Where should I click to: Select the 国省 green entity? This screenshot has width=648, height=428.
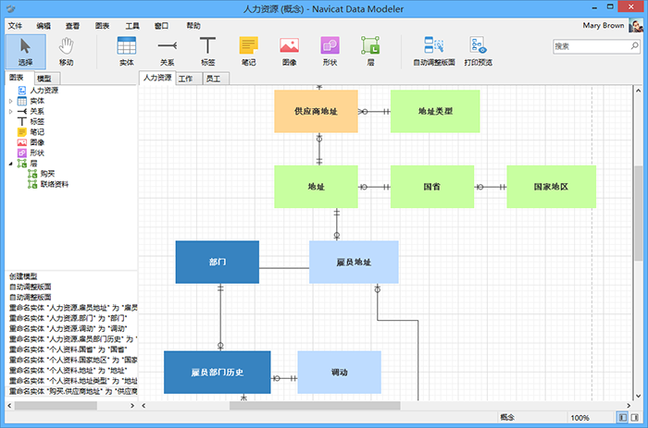click(x=432, y=187)
